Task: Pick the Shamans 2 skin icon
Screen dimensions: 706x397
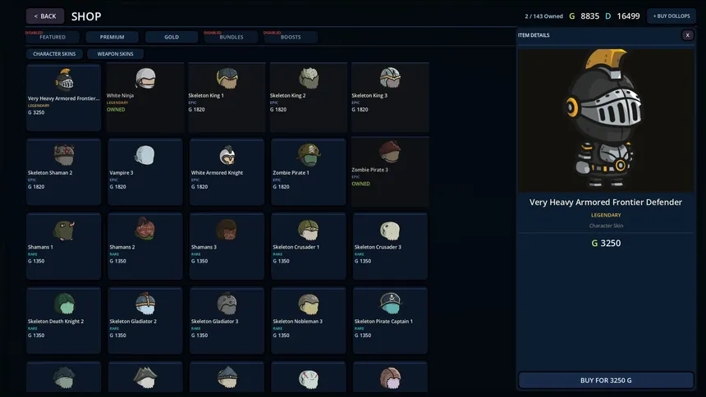Action: click(x=145, y=229)
